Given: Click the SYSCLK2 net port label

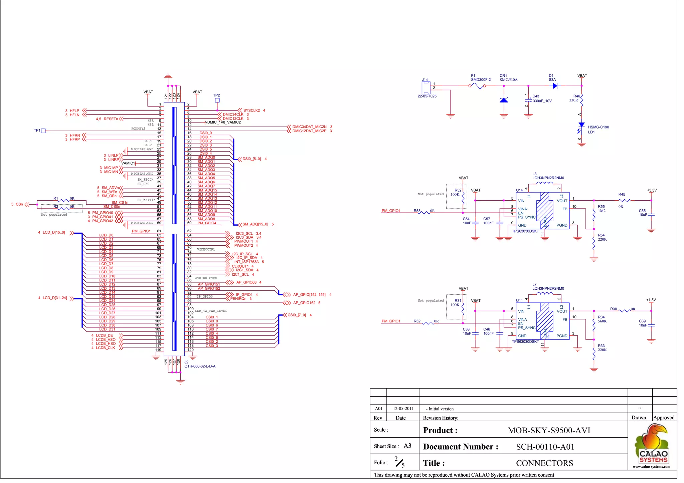Looking at the screenshot, I should pos(251,110).
